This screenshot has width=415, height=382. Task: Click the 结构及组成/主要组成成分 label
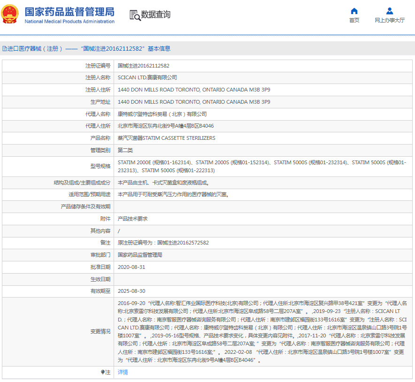coord(82,183)
